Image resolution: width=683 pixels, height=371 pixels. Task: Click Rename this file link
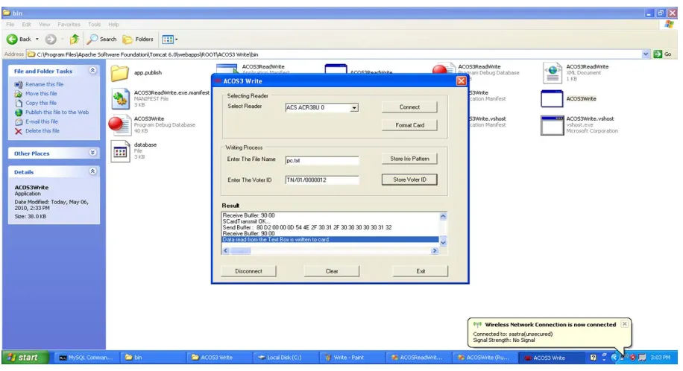tap(44, 84)
